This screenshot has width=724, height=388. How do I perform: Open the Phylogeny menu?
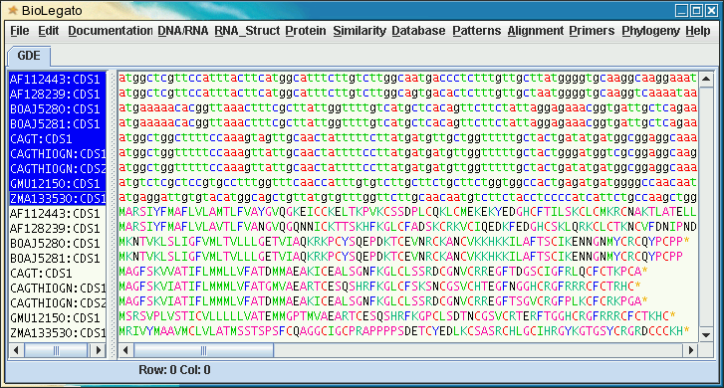click(x=650, y=31)
